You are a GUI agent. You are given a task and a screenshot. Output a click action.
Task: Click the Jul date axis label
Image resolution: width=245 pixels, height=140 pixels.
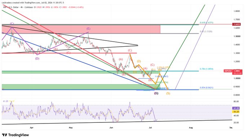tap(151, 128)
